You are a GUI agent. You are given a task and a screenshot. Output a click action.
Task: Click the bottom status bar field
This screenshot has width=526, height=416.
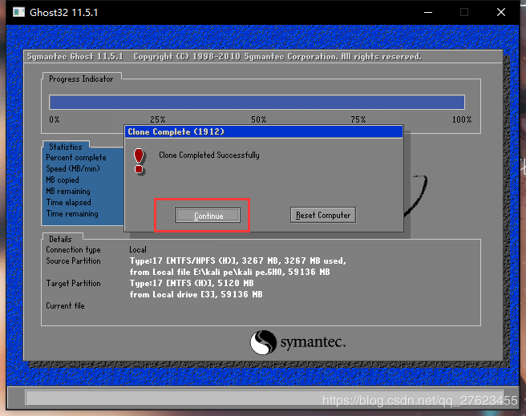point(264,398)
